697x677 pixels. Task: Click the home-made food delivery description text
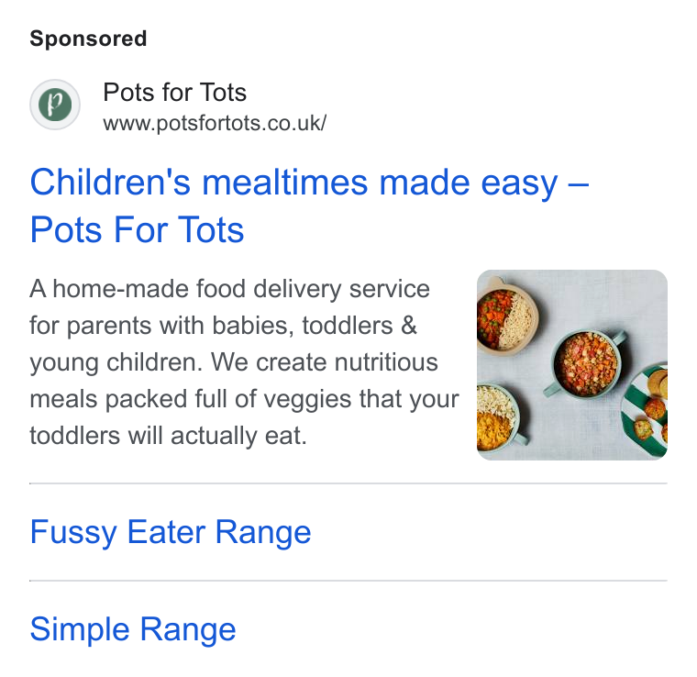click(244, 361)
